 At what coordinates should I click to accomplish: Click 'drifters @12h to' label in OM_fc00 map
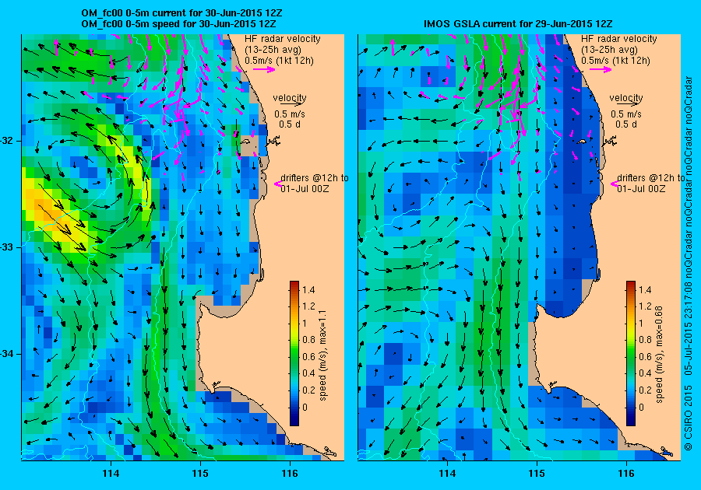tap(315, 177)
